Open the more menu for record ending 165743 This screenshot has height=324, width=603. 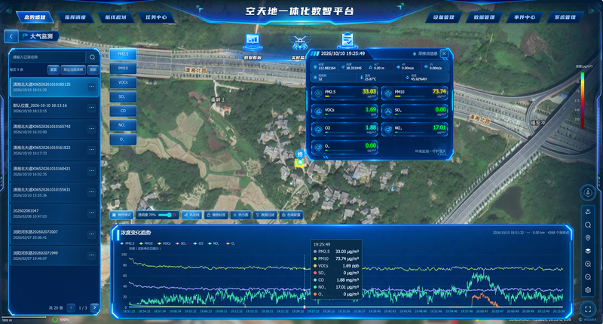(91, 129)
